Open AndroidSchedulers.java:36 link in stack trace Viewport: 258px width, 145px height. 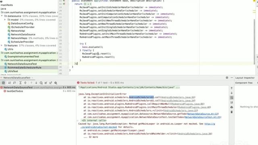178,97
